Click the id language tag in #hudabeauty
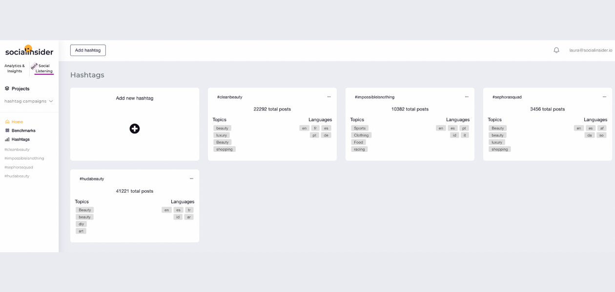615x292 pixels. point(178,217)
